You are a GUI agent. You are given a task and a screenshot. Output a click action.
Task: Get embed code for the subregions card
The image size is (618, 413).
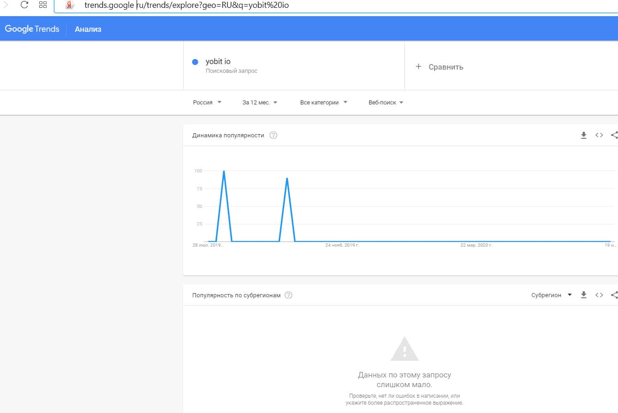599,295
